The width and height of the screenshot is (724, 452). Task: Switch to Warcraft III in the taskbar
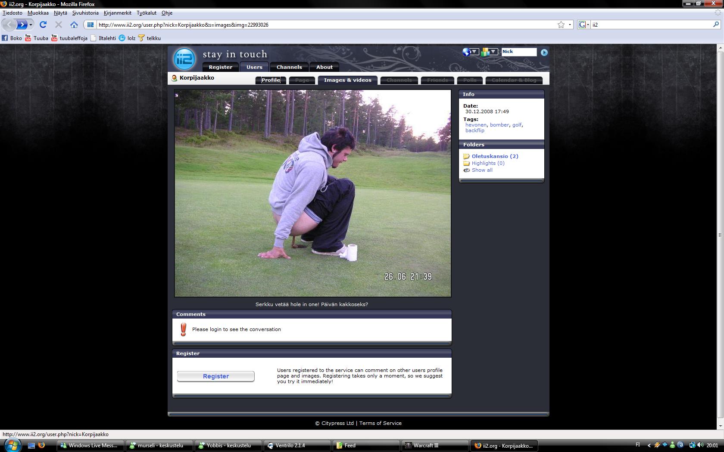click(434, 446)
